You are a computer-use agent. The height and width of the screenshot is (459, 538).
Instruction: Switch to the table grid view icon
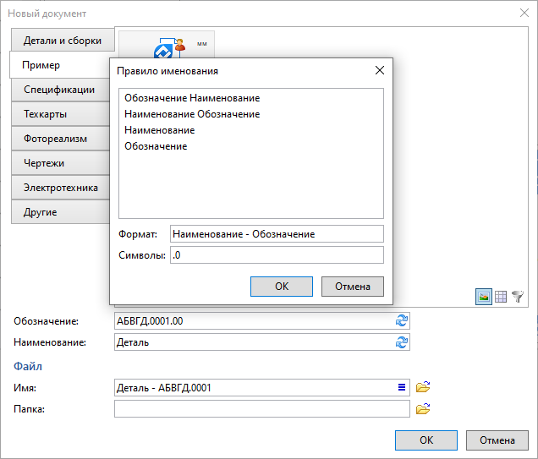(501, 297)
